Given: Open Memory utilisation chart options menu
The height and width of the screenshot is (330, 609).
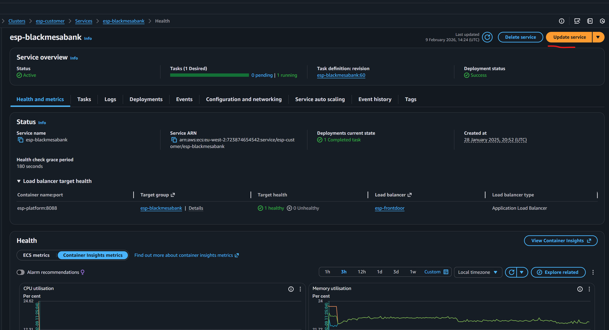Looking at the screenshot, I should 589,289.
